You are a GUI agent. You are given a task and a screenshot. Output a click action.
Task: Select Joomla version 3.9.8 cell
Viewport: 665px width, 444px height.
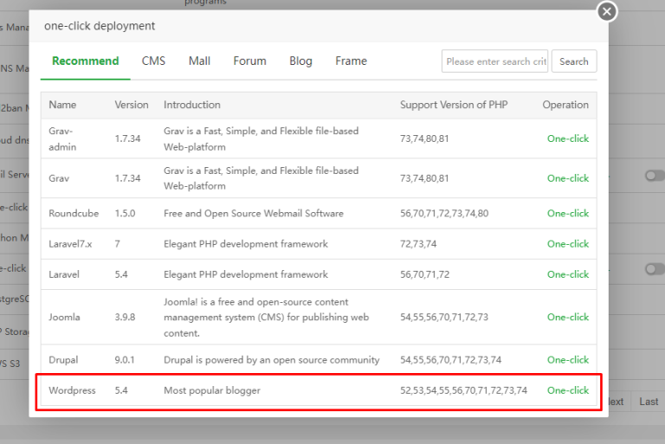click(125, 317)
